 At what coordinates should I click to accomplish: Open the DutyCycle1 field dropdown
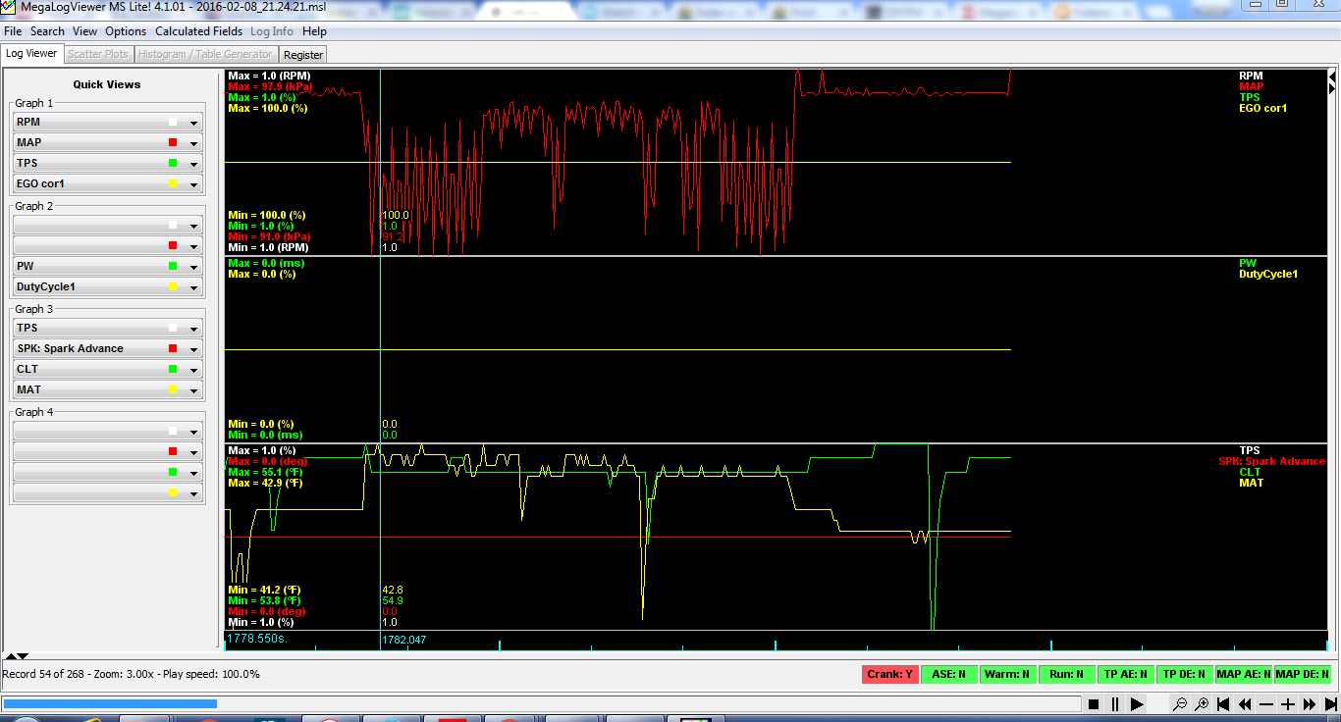(x=193, y=287)
